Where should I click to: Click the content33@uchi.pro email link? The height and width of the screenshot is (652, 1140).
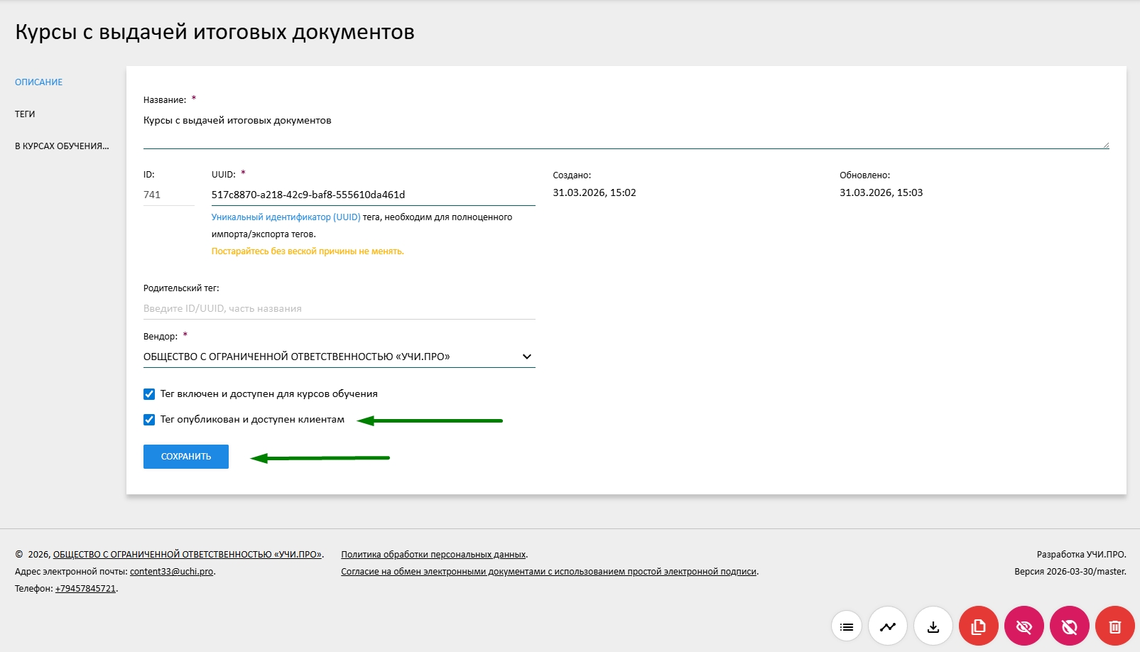(171, 570)
